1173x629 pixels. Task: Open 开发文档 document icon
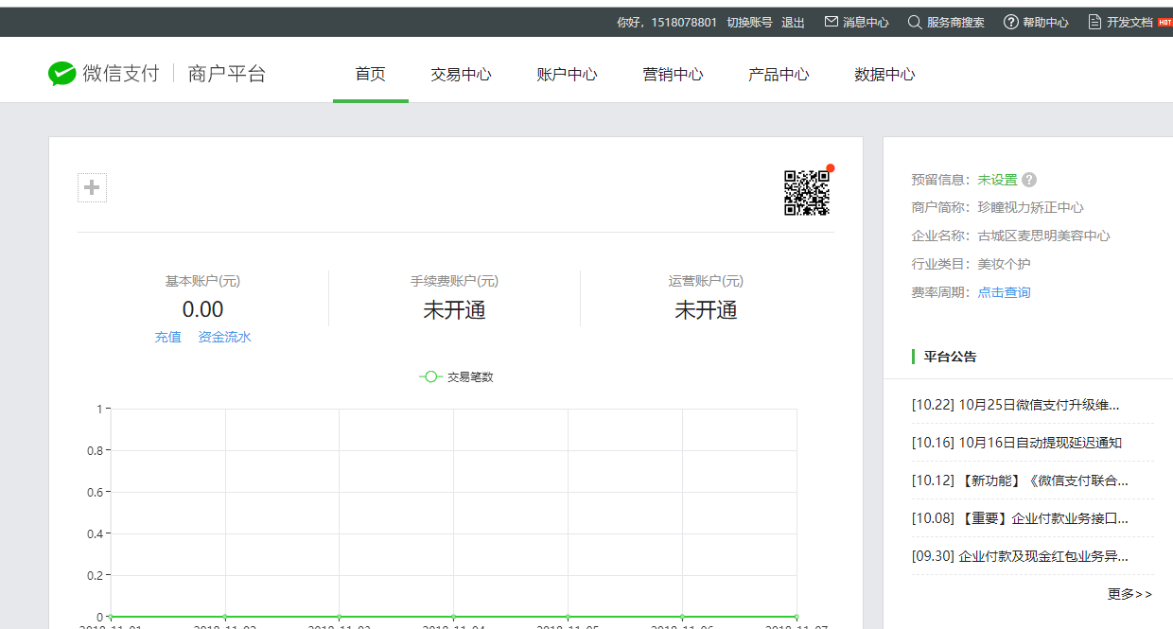(1094, 22)
